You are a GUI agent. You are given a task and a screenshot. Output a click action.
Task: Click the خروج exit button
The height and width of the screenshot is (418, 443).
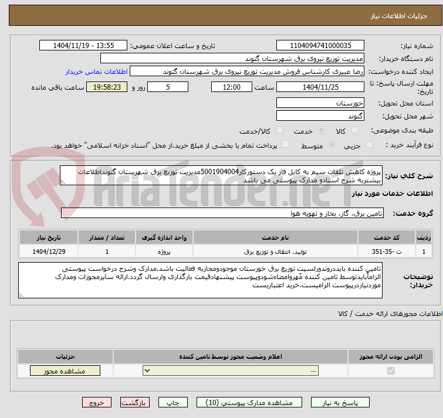click(97, 403)
